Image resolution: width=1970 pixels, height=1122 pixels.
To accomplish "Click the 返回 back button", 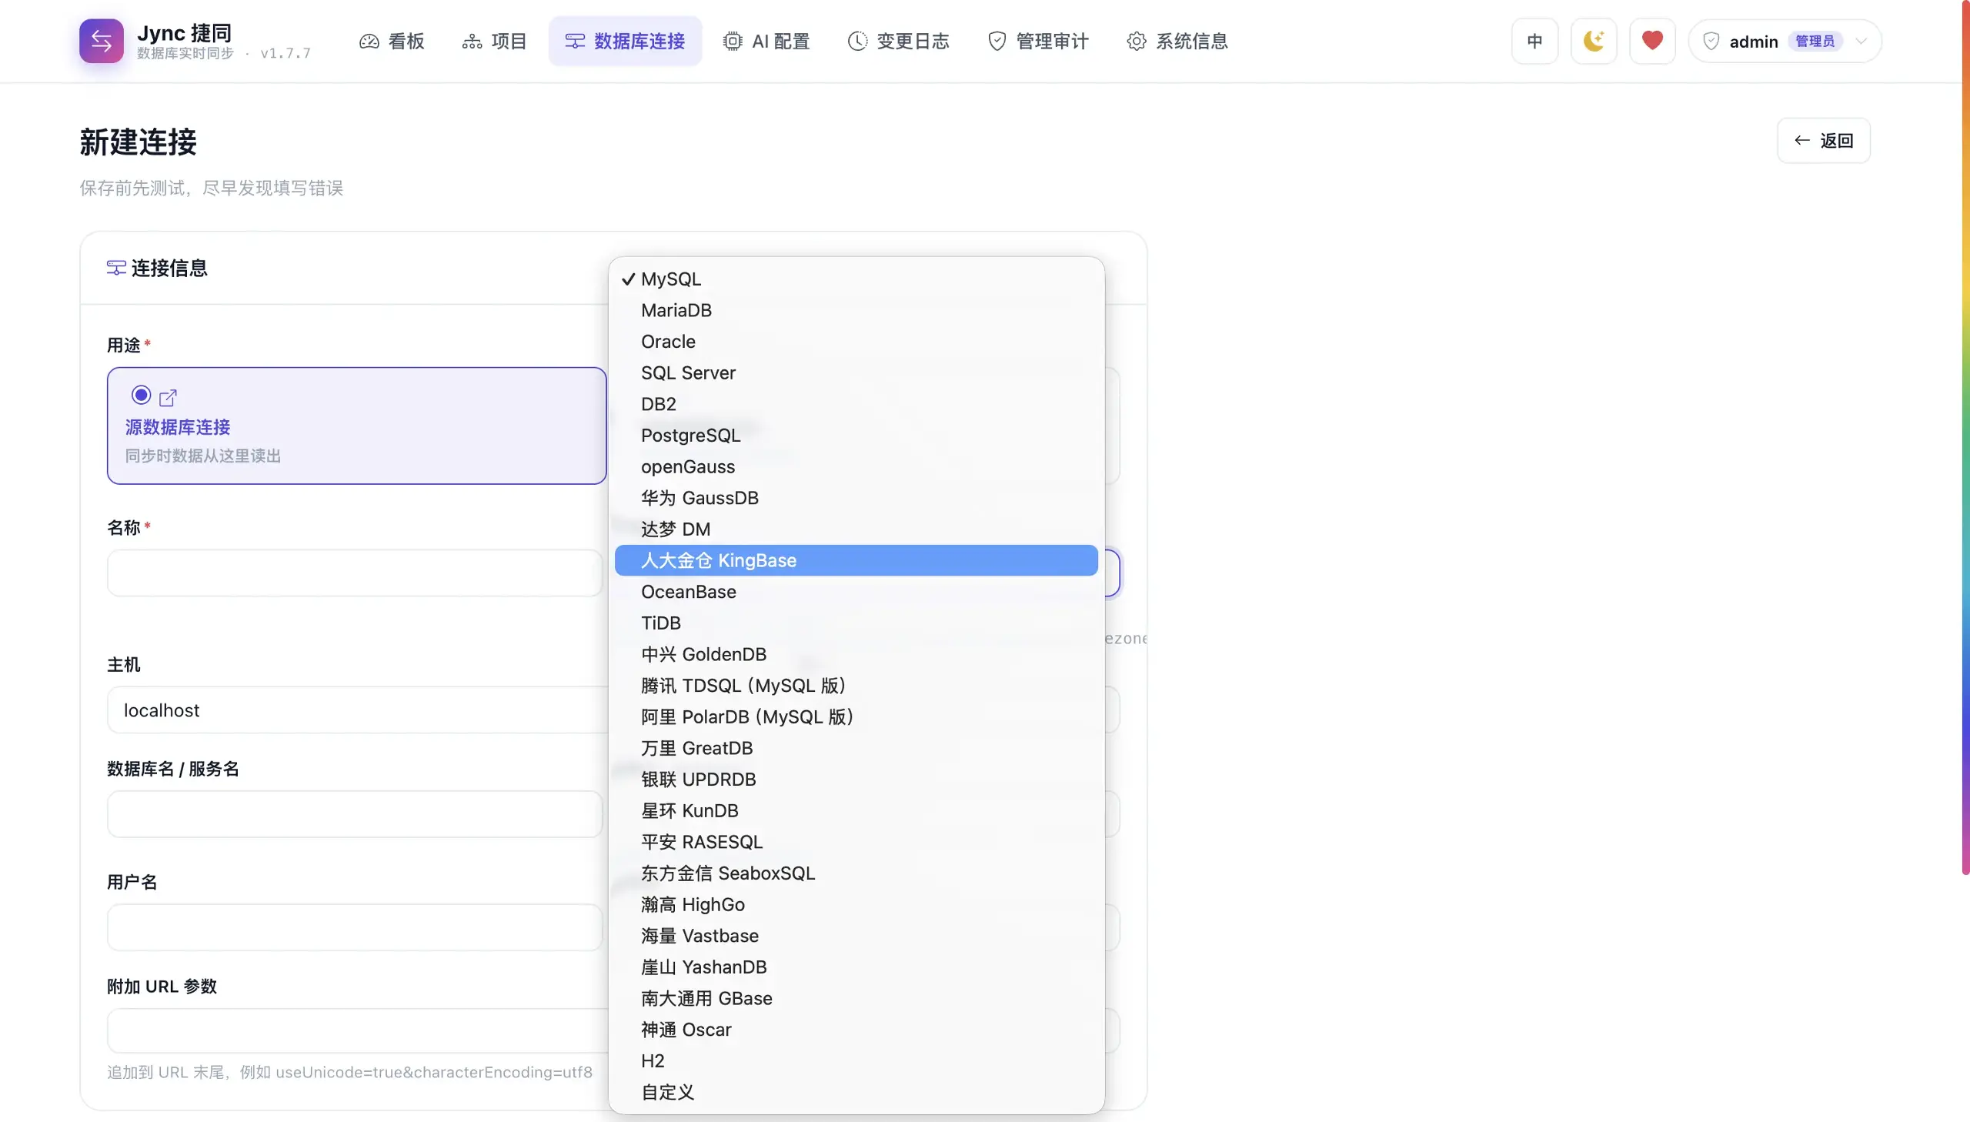I will pos(1823,140).
